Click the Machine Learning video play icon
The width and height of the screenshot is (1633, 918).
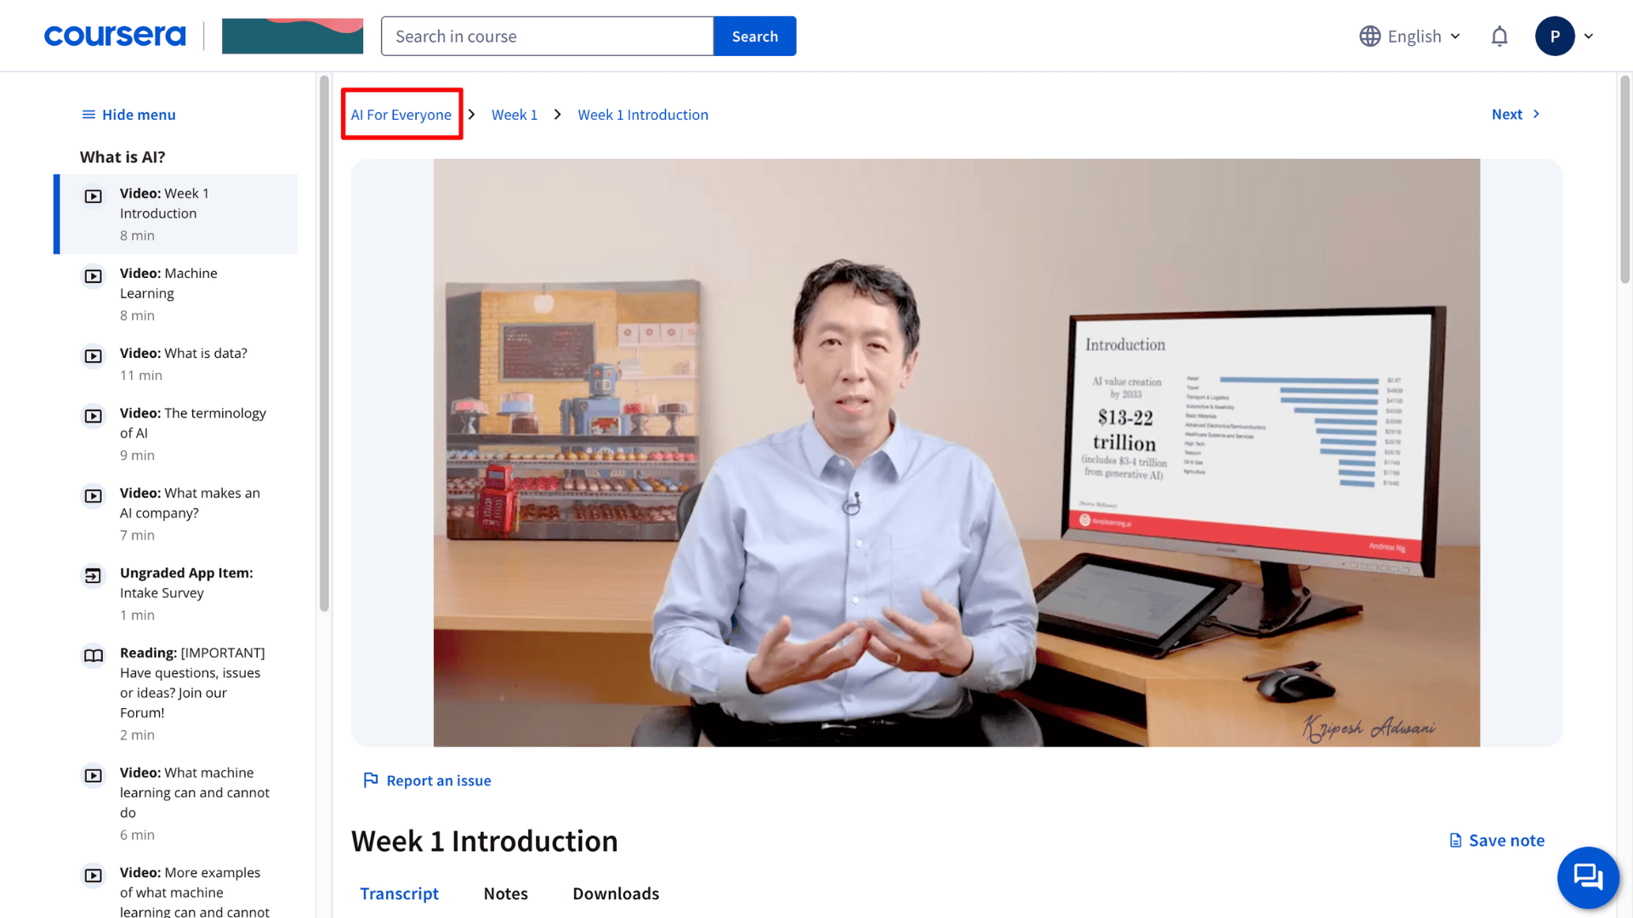tap(93, 276)
